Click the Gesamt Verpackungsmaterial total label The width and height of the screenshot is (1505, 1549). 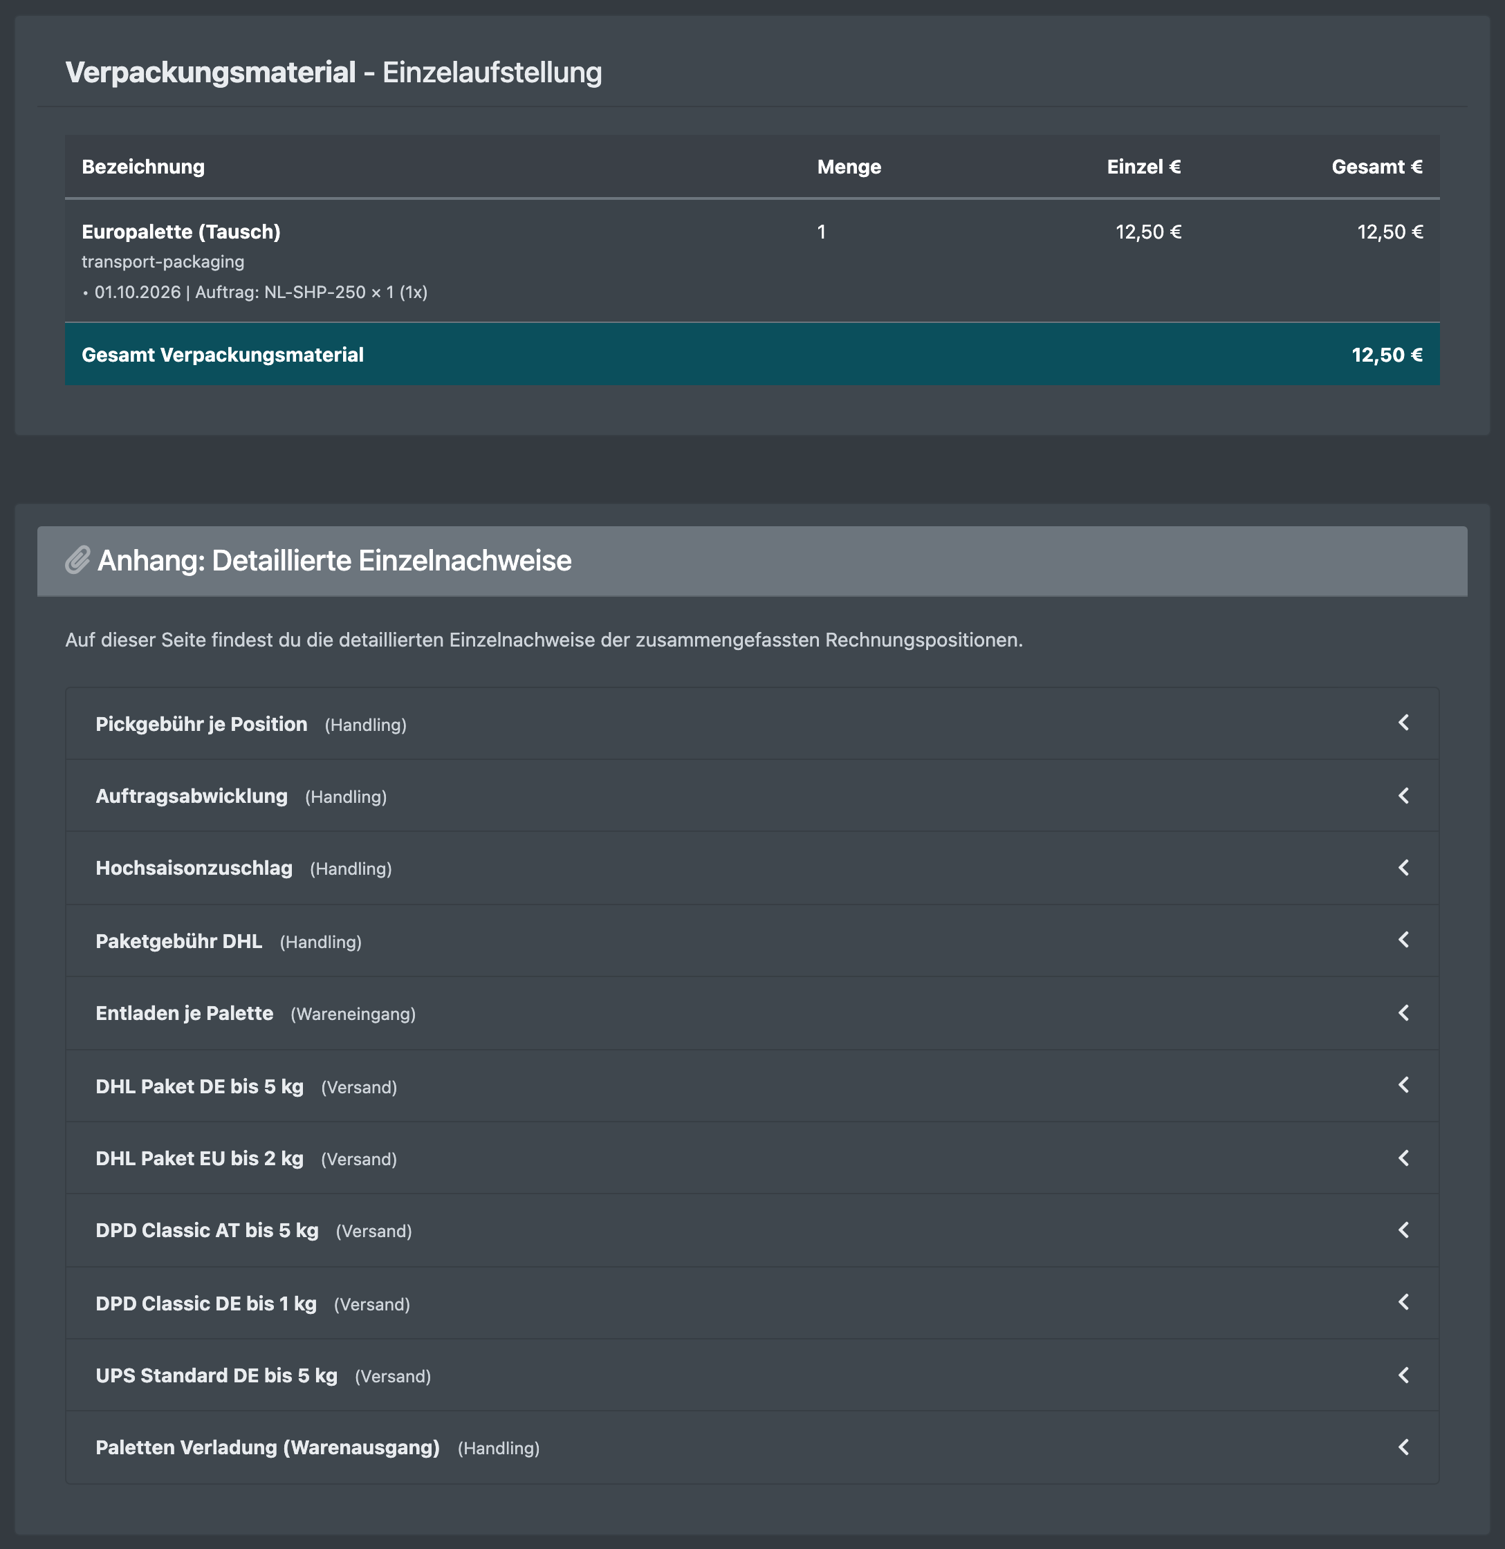pyautogui.click(x=222, y=355)
